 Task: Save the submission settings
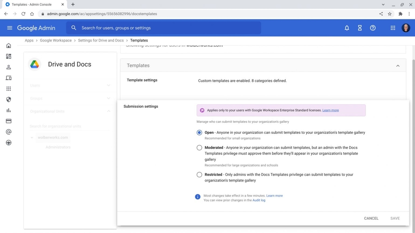(395, 218)
